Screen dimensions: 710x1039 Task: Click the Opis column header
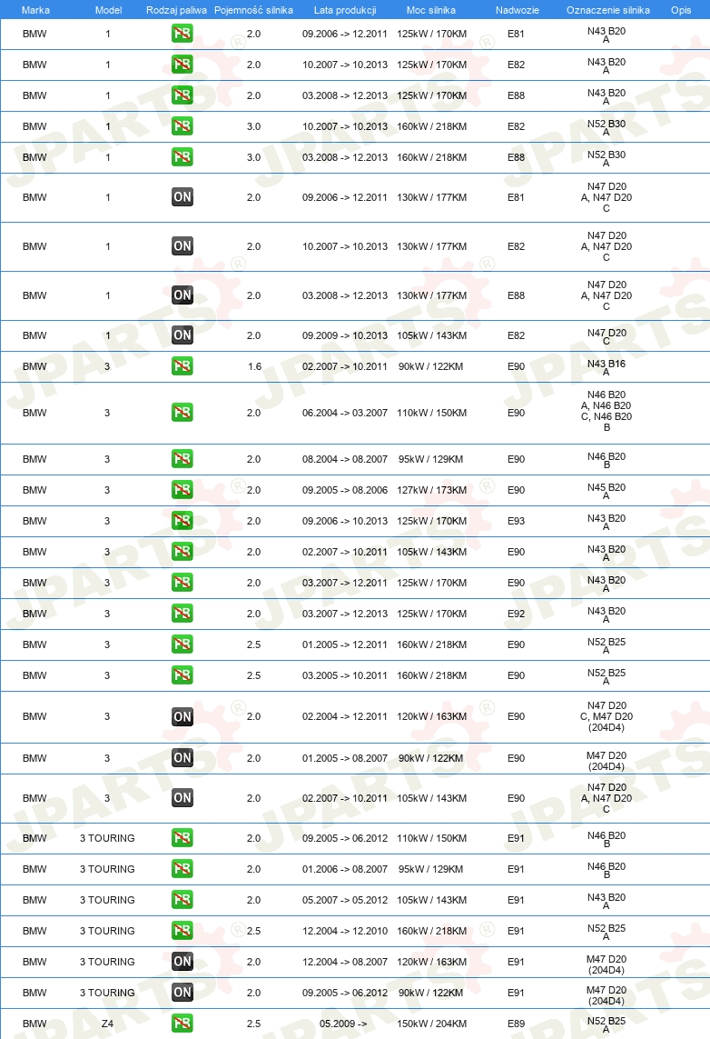pyautogui.click(x=681, y=10)
